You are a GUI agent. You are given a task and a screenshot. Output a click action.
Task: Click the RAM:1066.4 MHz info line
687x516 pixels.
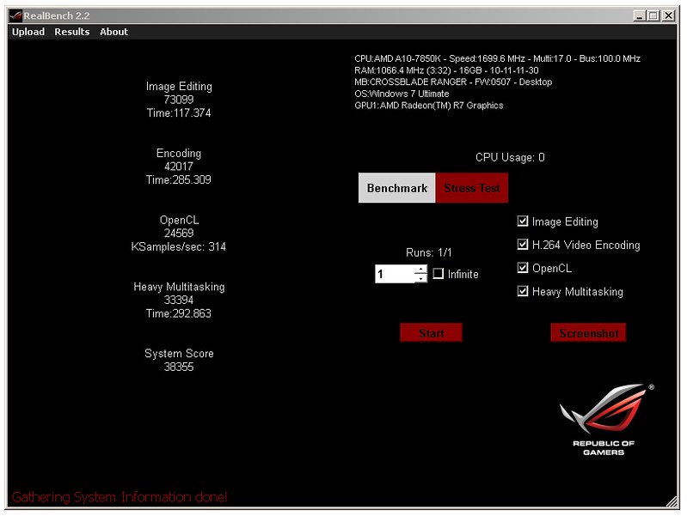(446, 70)
